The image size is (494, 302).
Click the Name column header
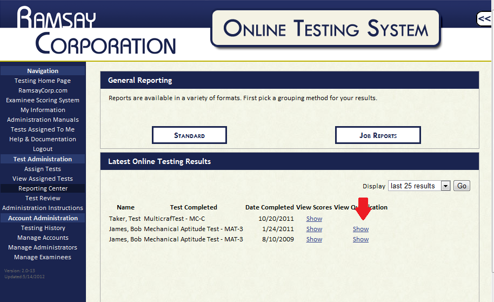(x=125, y=207)
